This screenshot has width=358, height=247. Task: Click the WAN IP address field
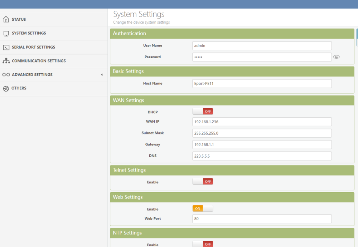coord(262,122)
